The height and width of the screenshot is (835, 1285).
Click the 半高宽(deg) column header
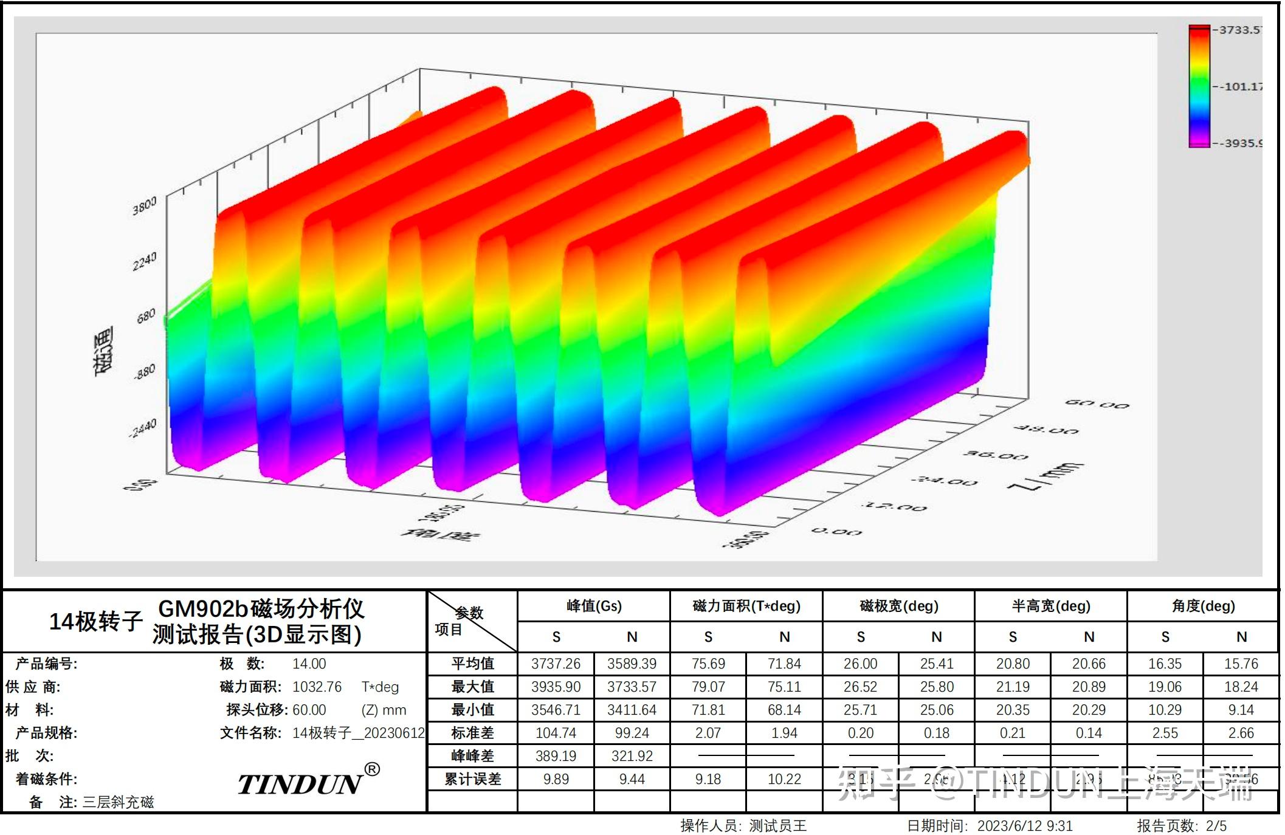tap(1051, 606)
